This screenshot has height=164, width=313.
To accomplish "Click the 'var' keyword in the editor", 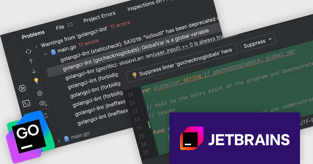I will click(146, 90).
